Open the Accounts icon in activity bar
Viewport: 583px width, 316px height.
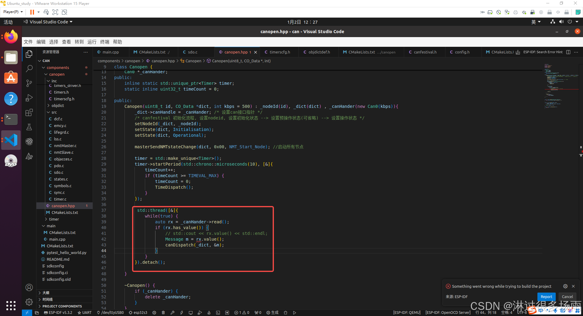pos(29,287)
